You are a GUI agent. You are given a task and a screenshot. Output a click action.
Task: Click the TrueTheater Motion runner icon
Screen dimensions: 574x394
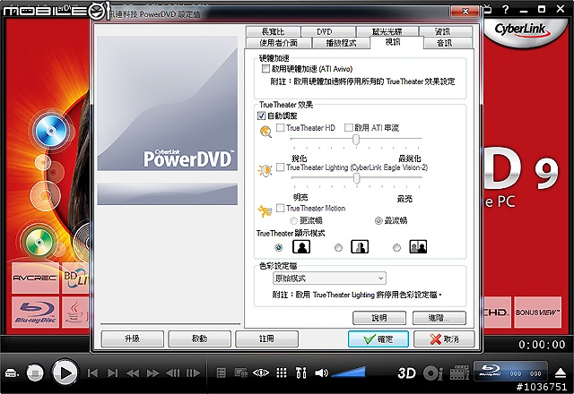click(265, 211)
